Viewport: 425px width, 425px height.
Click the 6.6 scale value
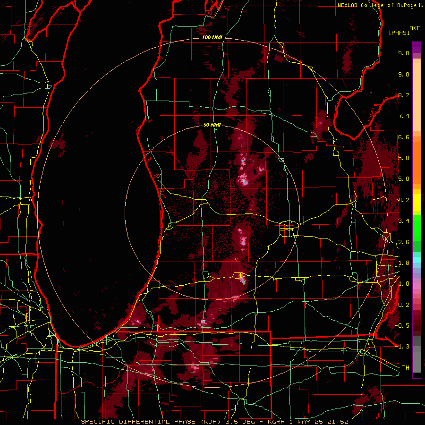pyautogui.click(x=404, y=137)
